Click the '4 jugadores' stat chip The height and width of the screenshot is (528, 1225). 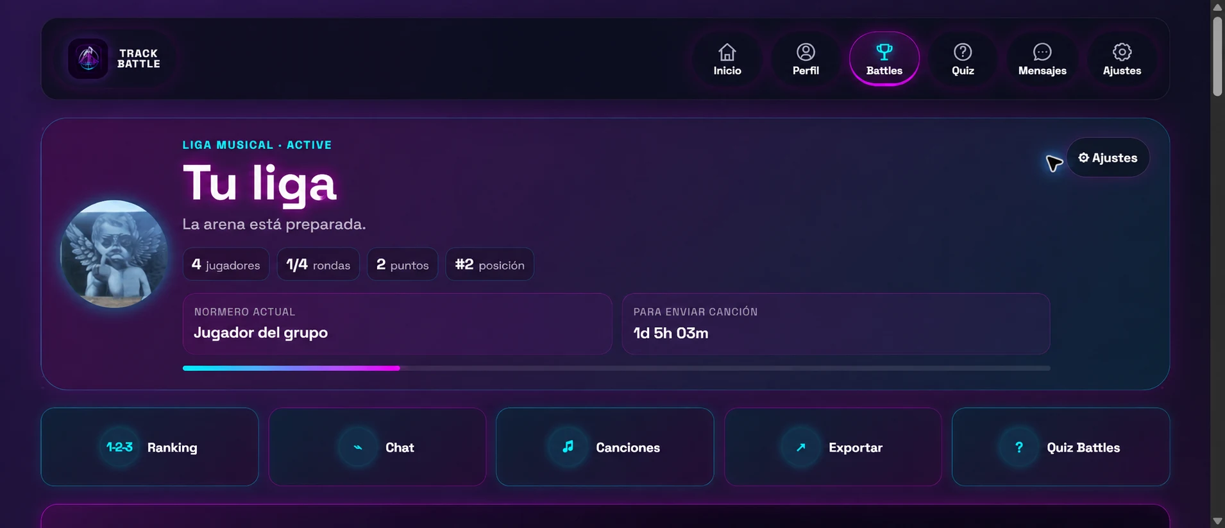pyautogui.click(x=226, y=264)
